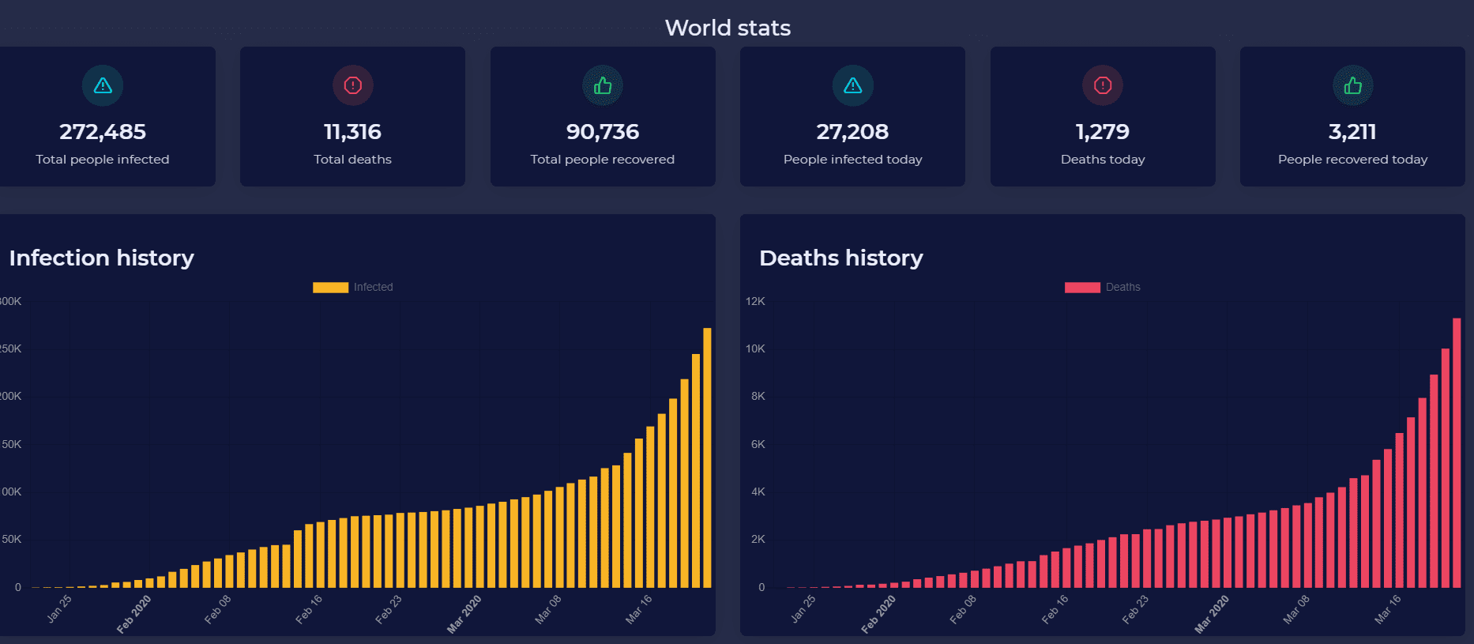Click red alert icon above 1,279 deaths today
This screenshot has height=644, width=1474.
pos(1103,85)
